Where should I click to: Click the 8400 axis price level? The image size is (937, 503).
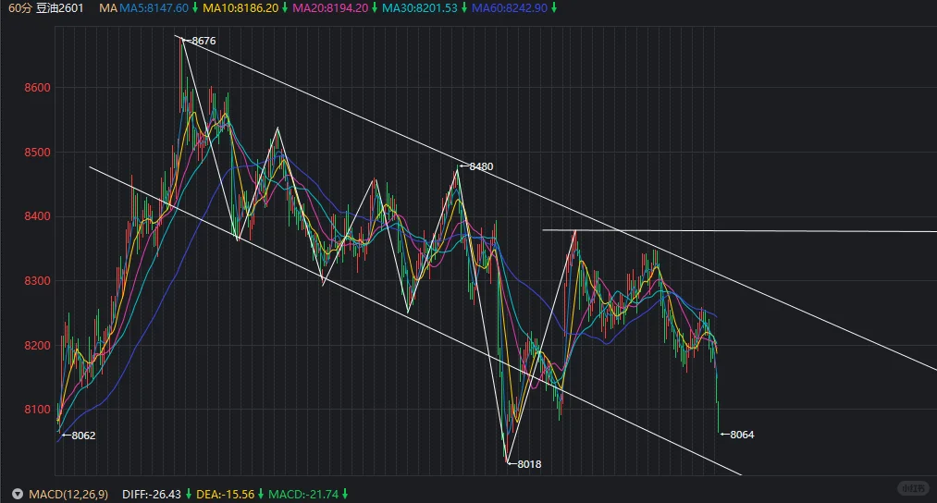(37, 216)
